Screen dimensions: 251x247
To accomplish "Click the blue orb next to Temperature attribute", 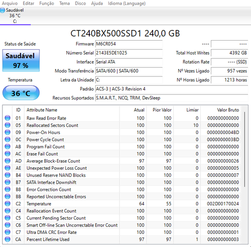I will (x=8, y=203).
